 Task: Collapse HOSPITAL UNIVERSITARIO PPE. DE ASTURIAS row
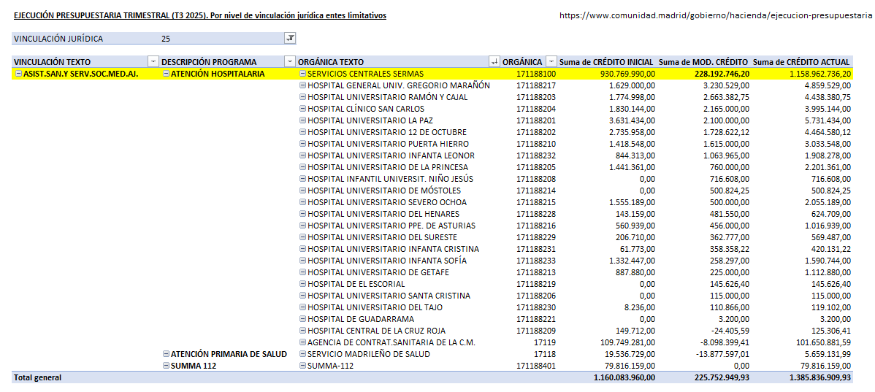point(302,226)
